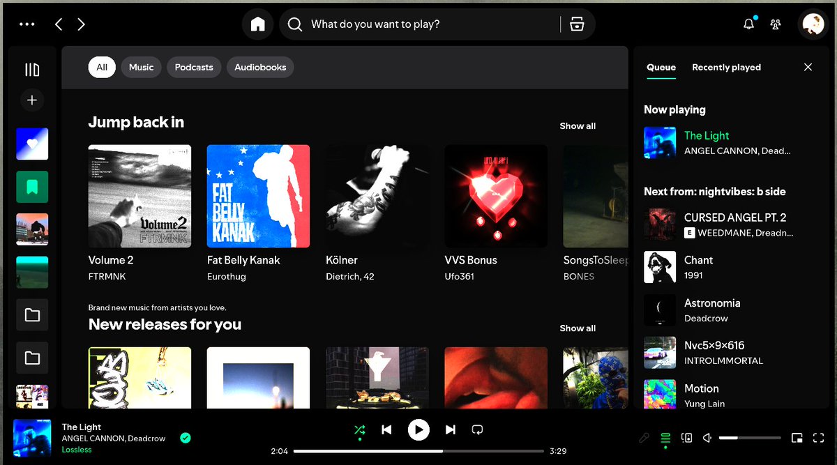Go back with the left arrow
Image resolution: width=837 pixels, height=465 pixels.
59,24
